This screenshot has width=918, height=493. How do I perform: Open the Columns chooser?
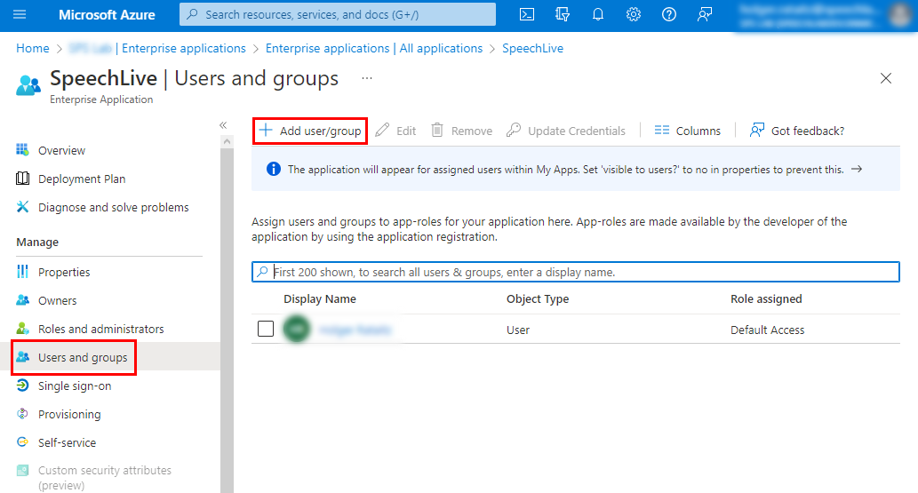(x=688, y=131)
